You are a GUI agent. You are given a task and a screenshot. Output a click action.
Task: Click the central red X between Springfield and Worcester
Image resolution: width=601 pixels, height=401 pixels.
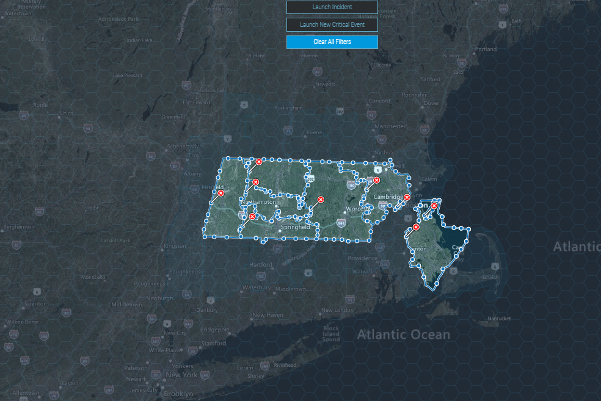321,200
